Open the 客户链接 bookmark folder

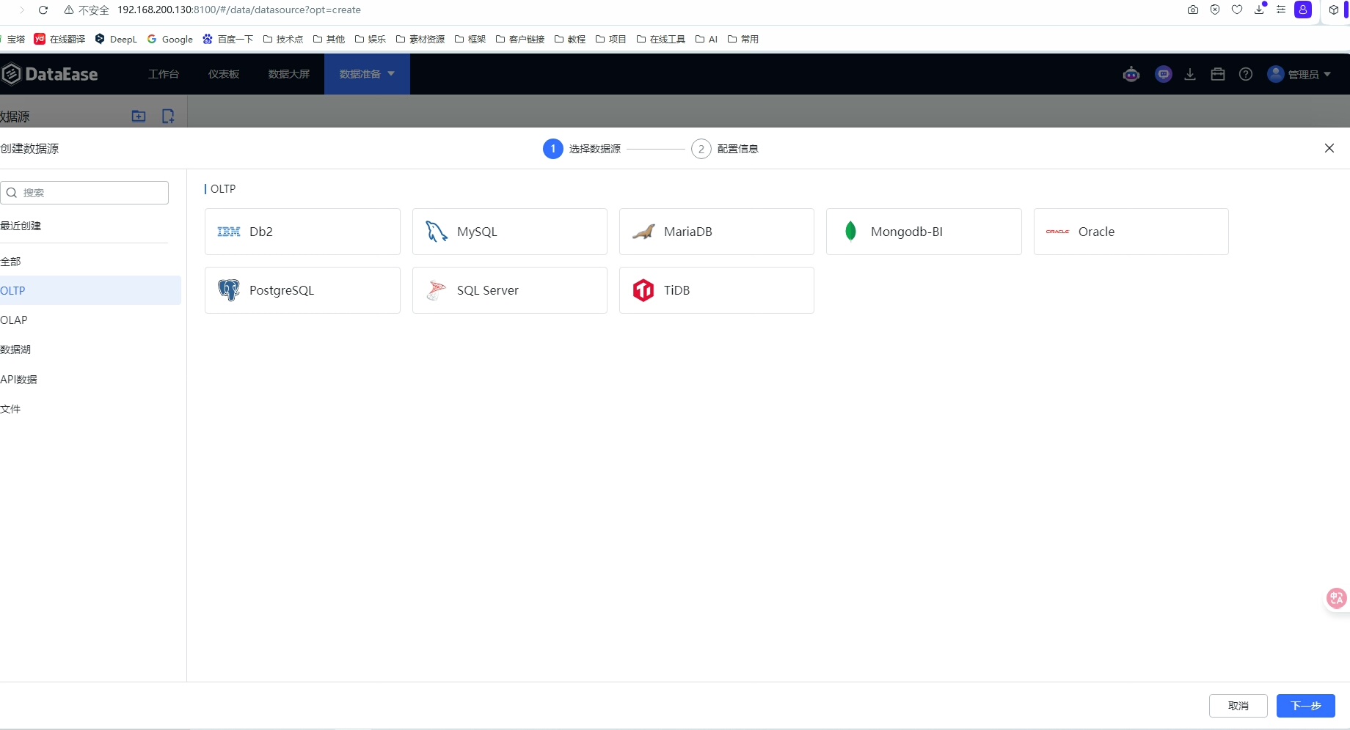coord(520,39)
